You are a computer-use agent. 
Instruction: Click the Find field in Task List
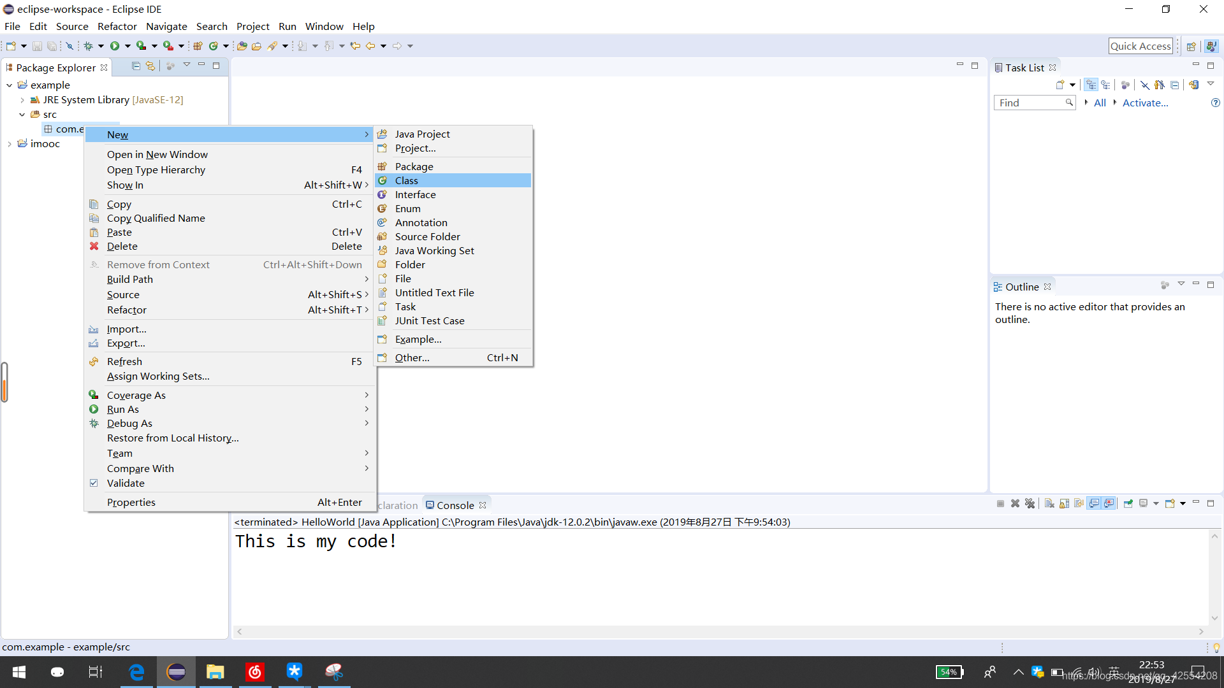pos(1034,103)
